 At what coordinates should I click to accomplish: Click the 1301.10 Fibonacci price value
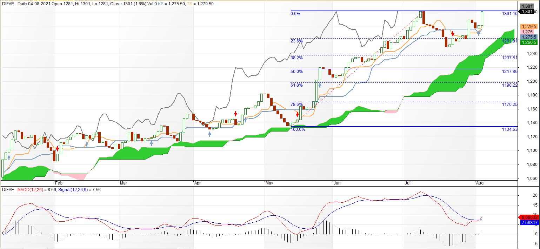[x=510, y=14]
